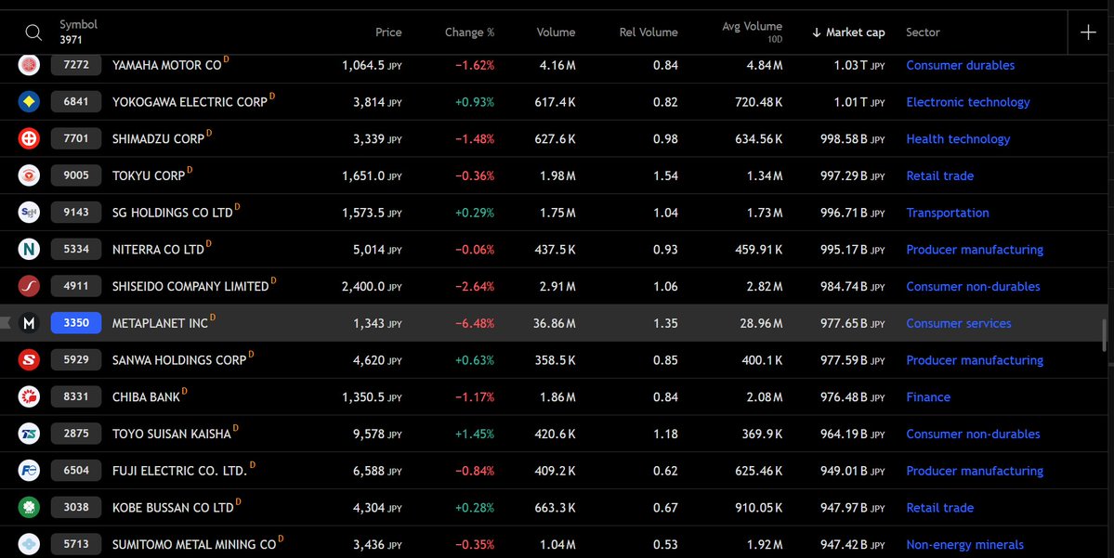Click the Kobe Bussan company logo

point(29,508)
